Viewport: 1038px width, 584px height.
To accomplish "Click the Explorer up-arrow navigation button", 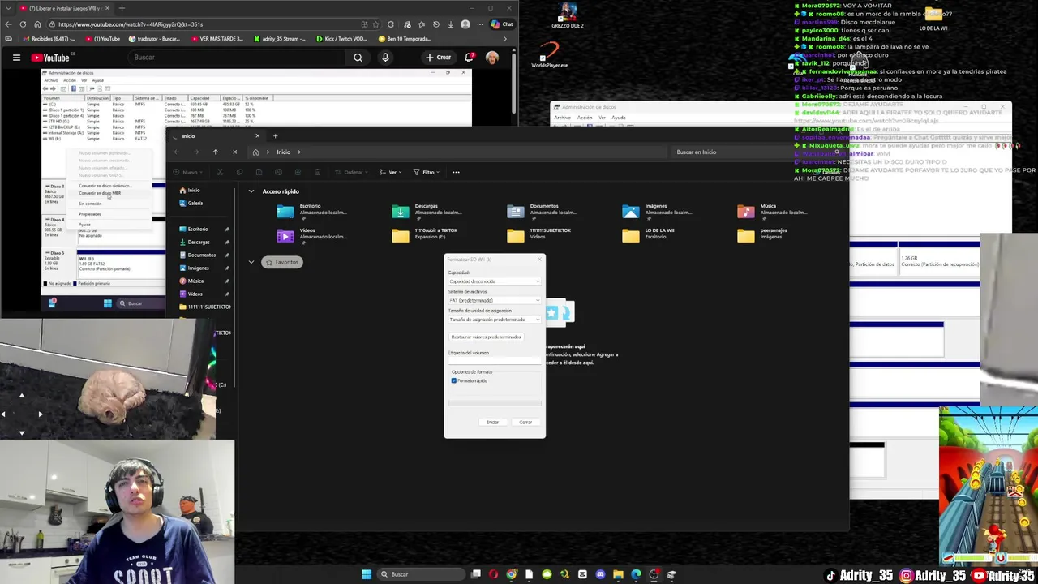I will point(215,152).
